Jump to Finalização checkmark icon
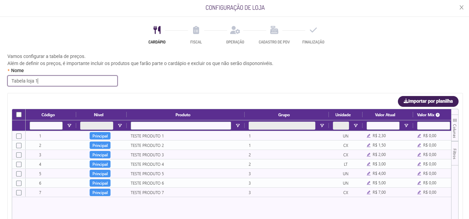The width and height of the screenshot is (469, 219). point(313,30)
